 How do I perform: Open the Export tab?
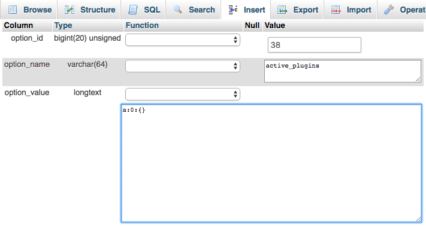click(x=297, y=10)
